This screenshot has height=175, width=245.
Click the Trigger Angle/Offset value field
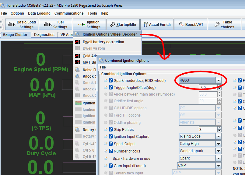207,88
